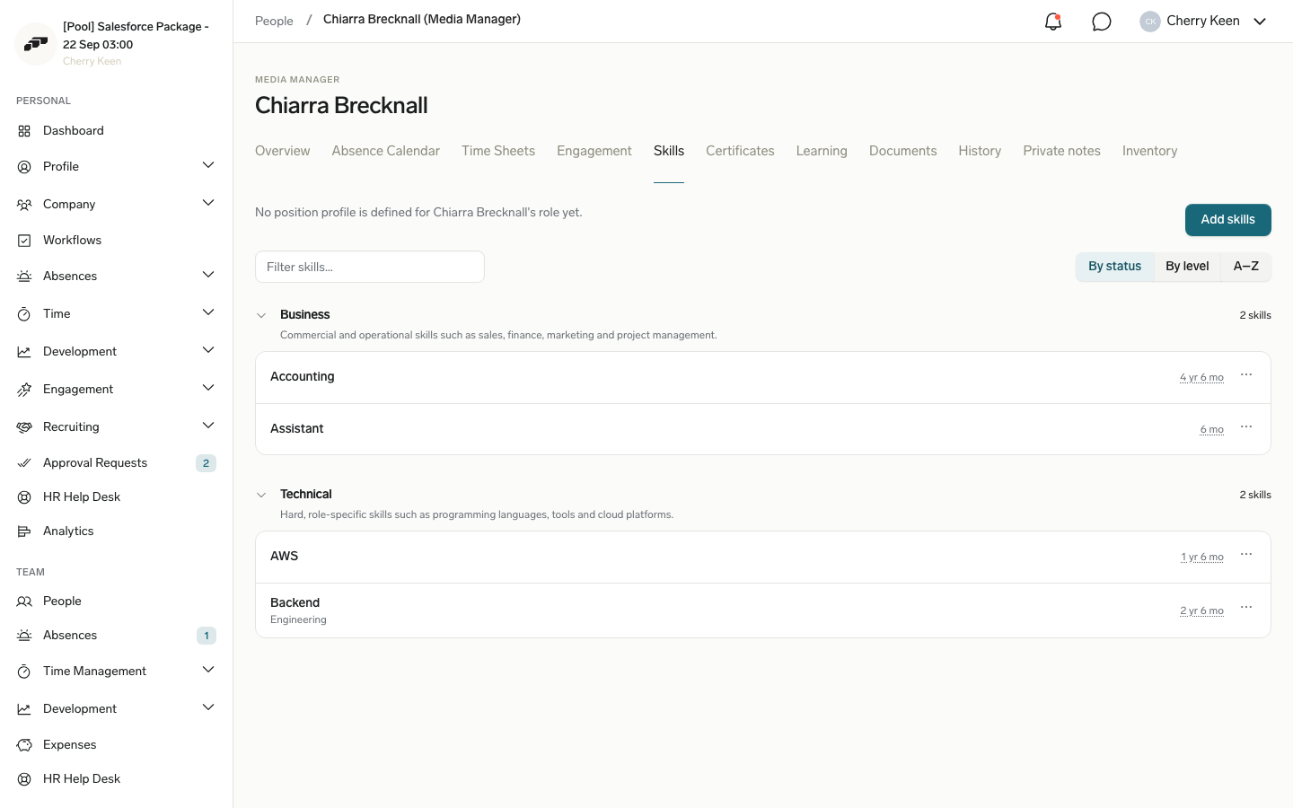This screenshot has height=808, width=1293.
Task: Click the Workflows checkbox icon in sidebar
Action: 24,241
